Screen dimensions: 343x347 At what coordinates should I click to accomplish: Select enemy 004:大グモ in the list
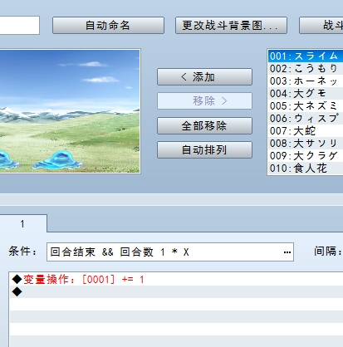click(306, 94)
